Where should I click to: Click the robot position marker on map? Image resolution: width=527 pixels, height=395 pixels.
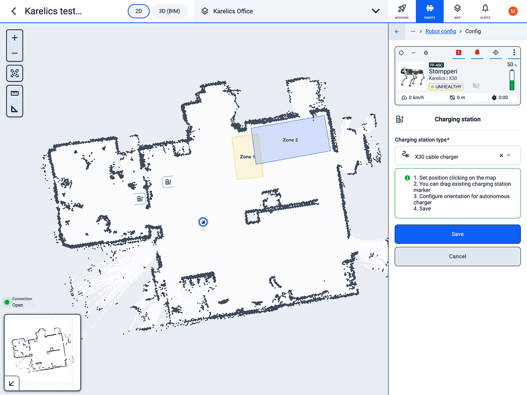click(203, 222)
